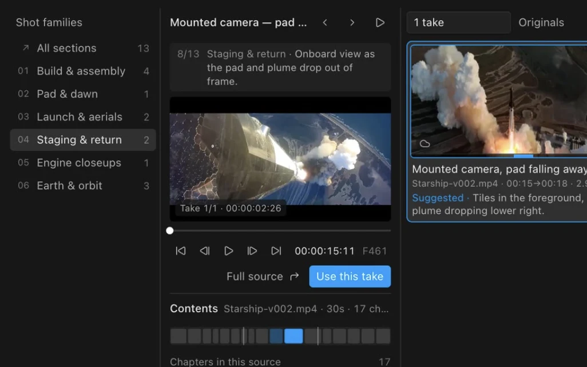Play the take from transport controls
Screen dimensions: 587x367
pos(228,251)
